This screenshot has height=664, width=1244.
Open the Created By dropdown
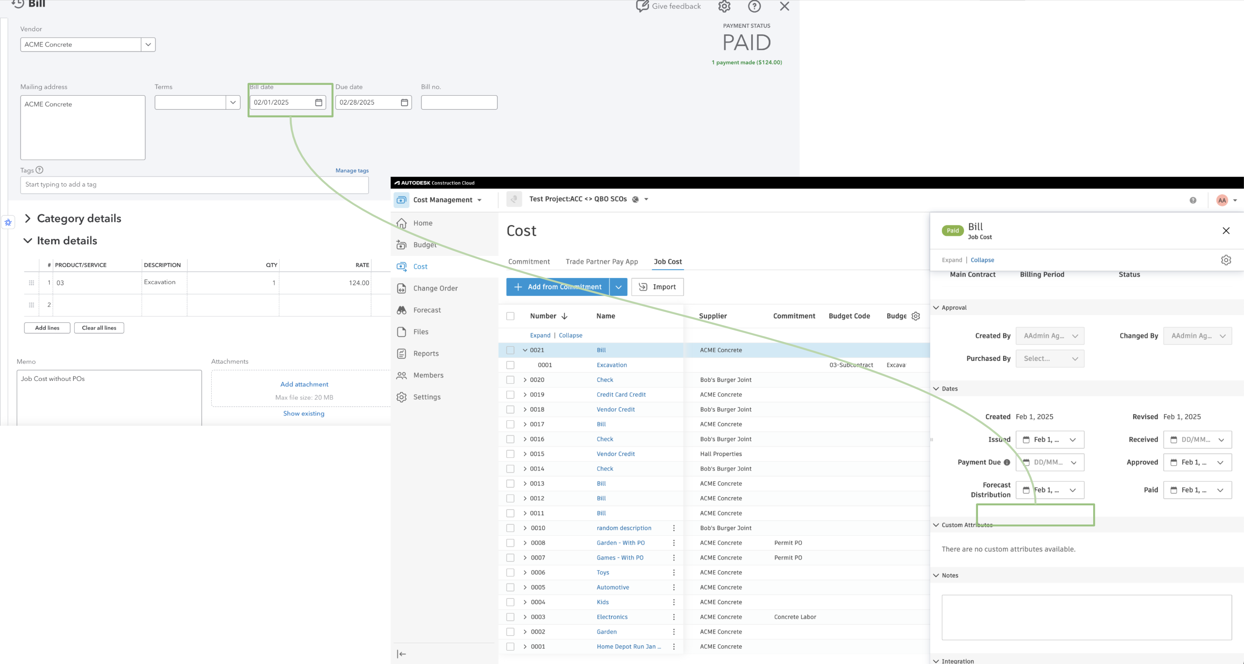tap(1050, 336)
